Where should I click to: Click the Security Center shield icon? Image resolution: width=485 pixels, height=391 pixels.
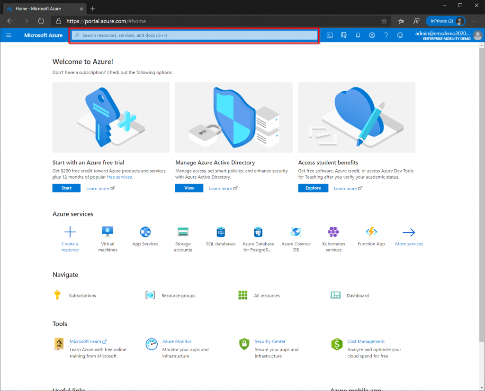tap(244, 344)
